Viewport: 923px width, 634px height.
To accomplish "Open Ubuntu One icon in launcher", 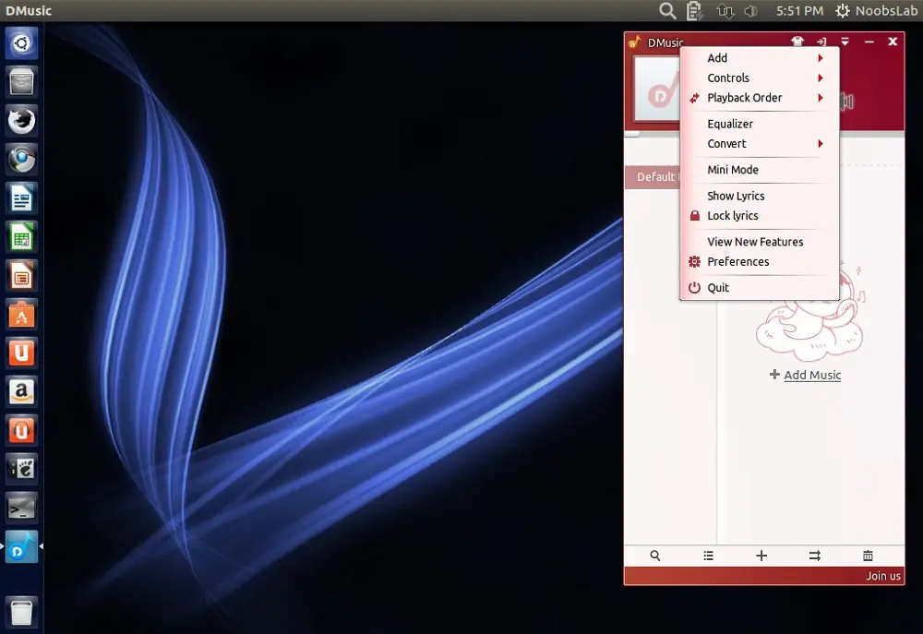I will 22,353.
